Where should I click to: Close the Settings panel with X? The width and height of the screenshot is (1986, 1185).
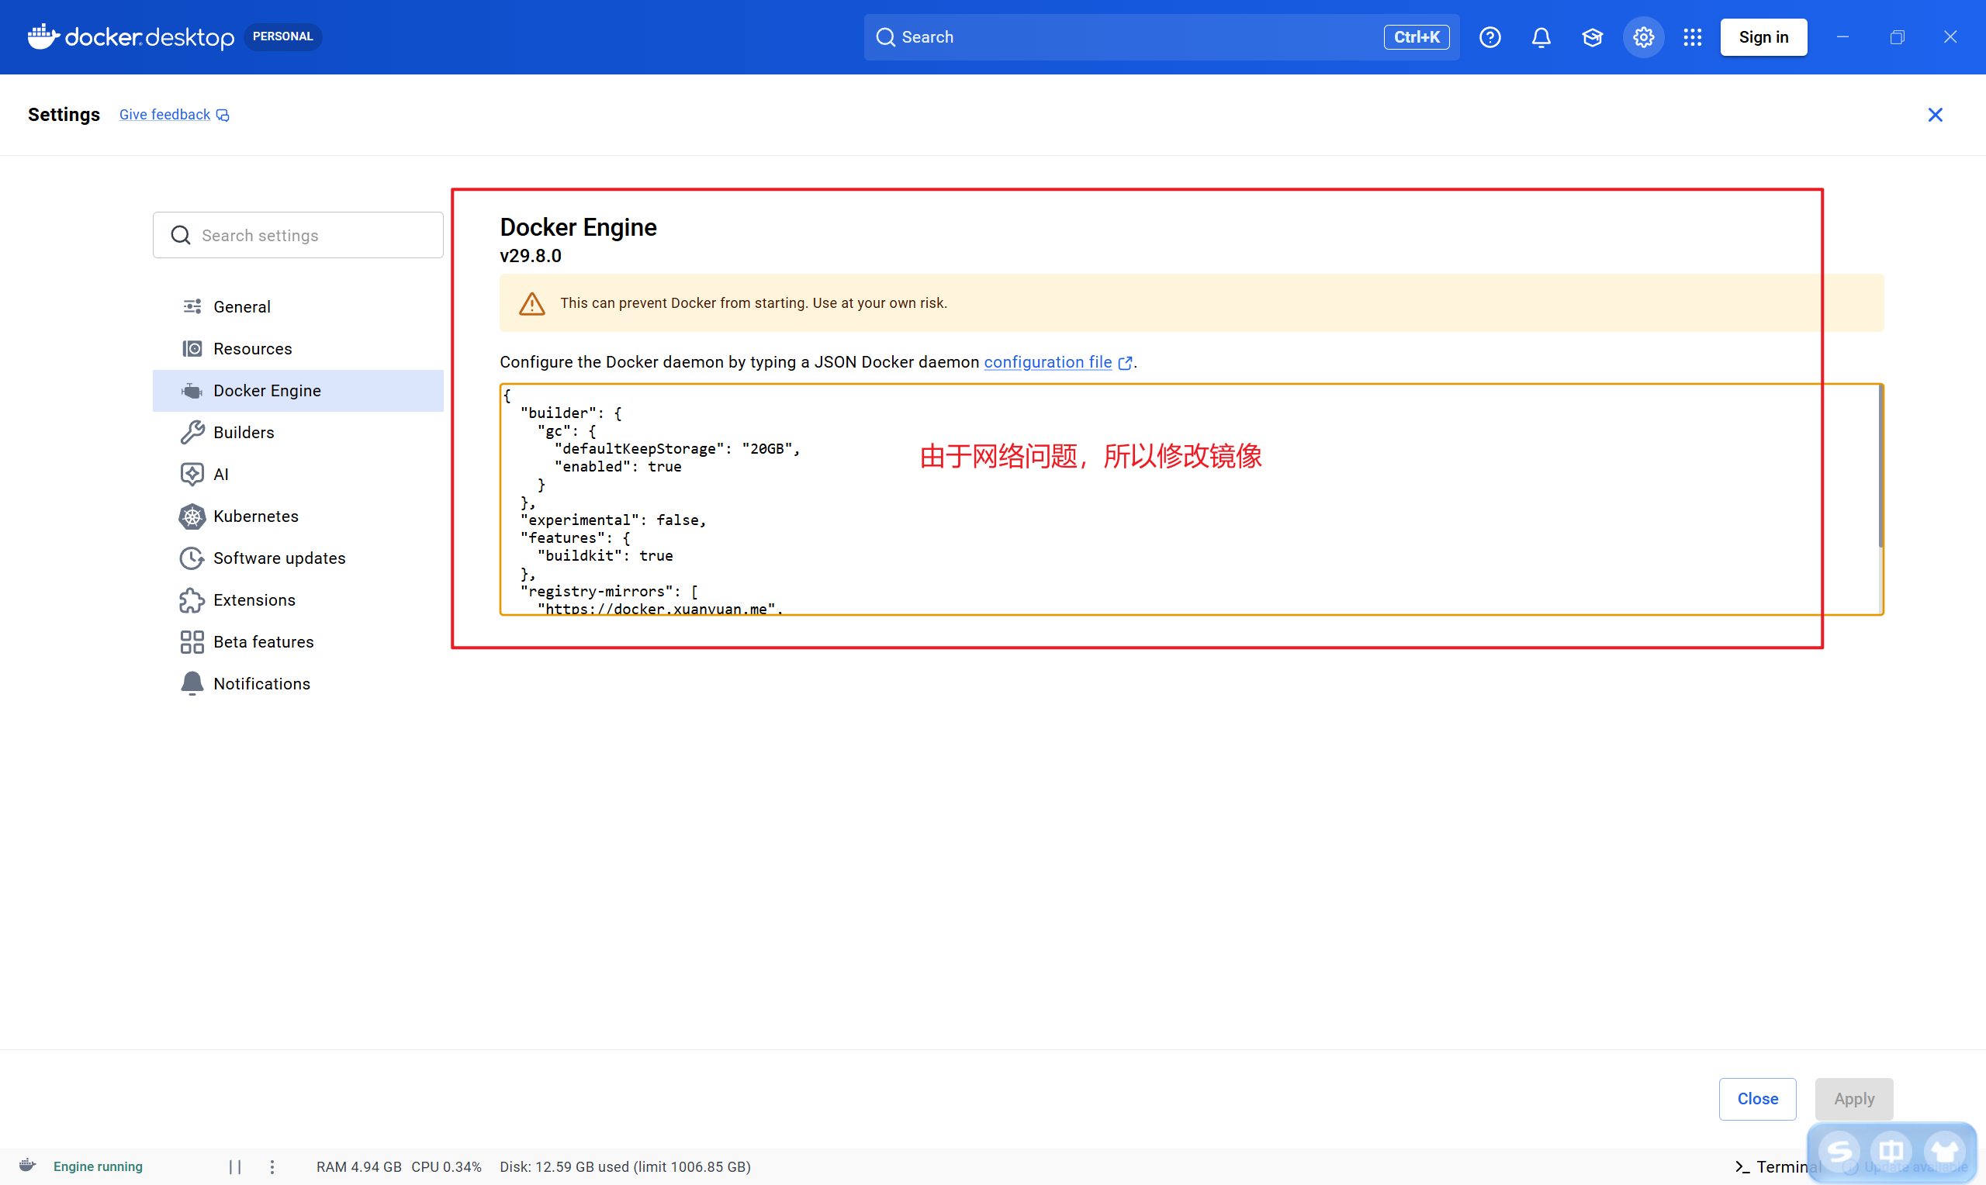click(1935, 114)
